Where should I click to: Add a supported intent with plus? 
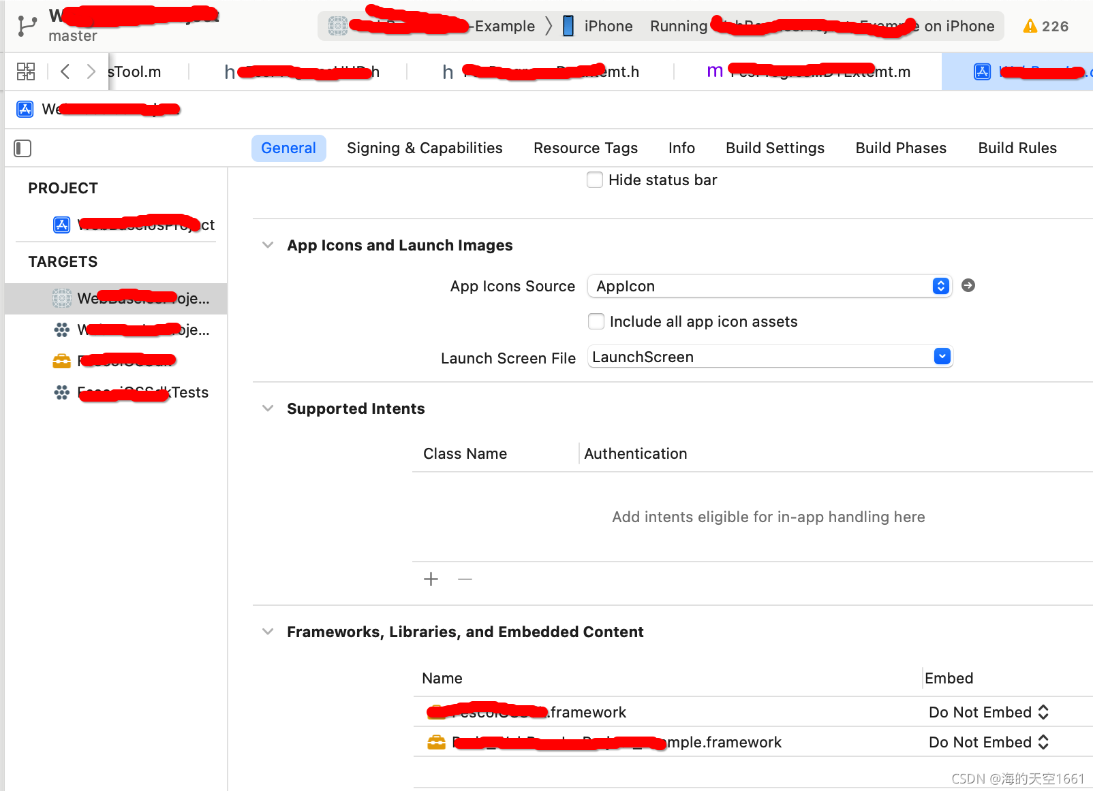pyautogui.click(x=431, y=579)
